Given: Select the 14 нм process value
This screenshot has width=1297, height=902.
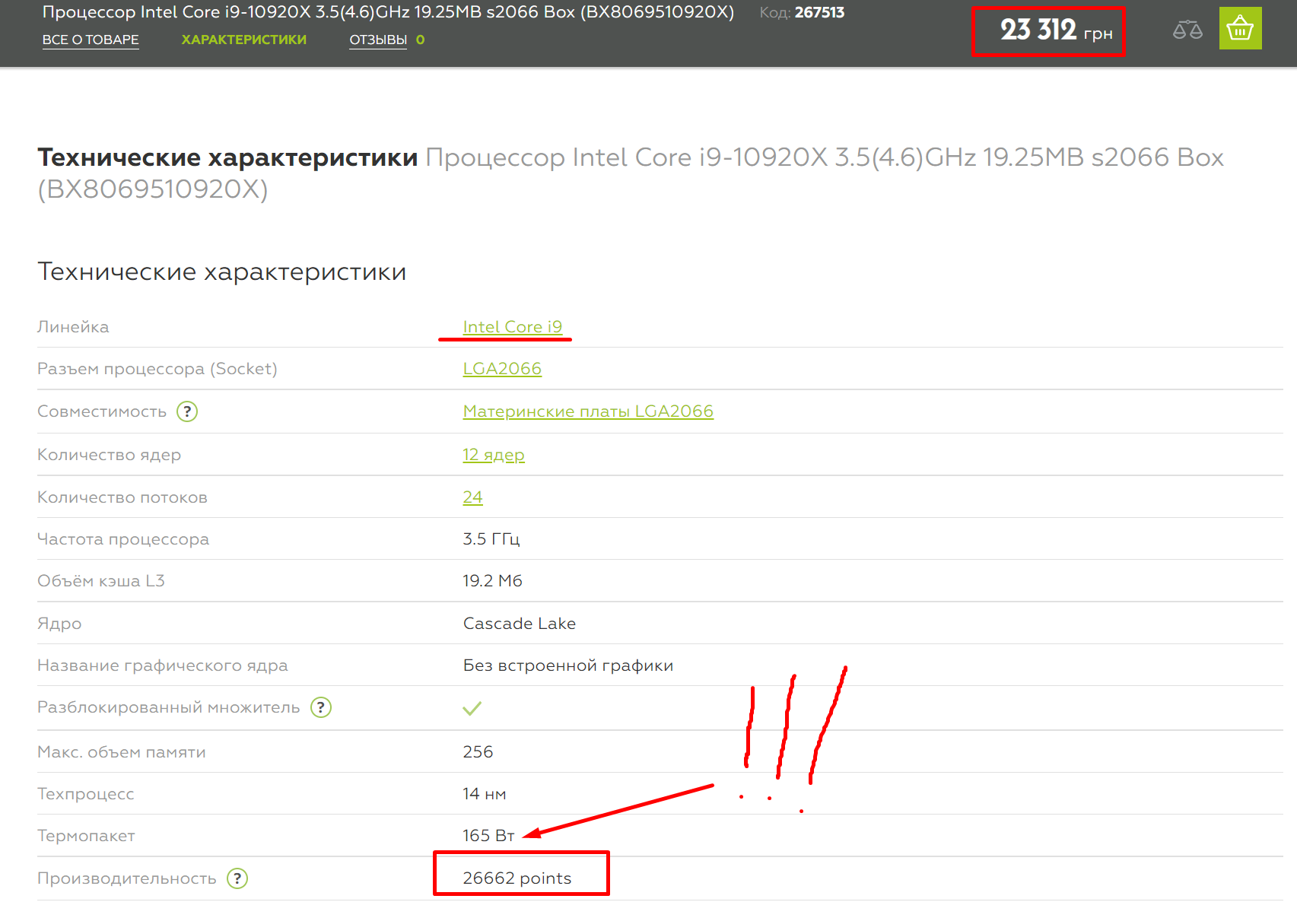Looking at the screenshot, I should tap(485, 794).
